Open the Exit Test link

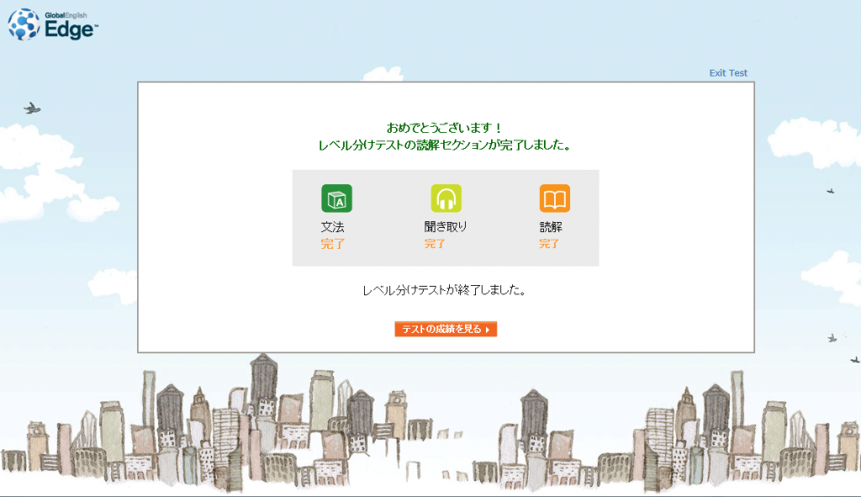(x=728, y=72)
